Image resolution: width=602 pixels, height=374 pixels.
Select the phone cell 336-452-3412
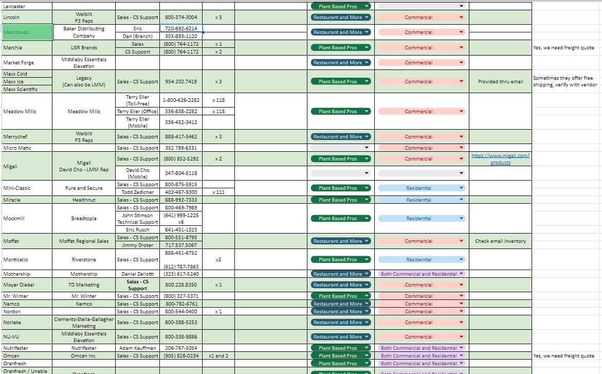181,122
